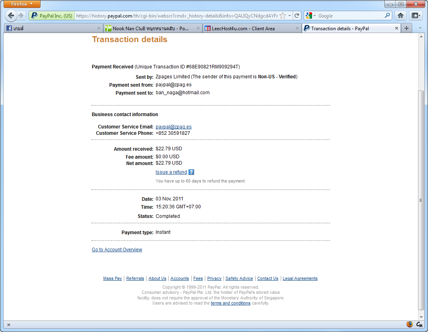Close the Transaction details tab
Viewport: 428px width, 332px height.
click(397, 28)
